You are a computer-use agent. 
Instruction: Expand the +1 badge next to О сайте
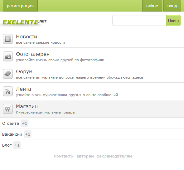[24, 124]
